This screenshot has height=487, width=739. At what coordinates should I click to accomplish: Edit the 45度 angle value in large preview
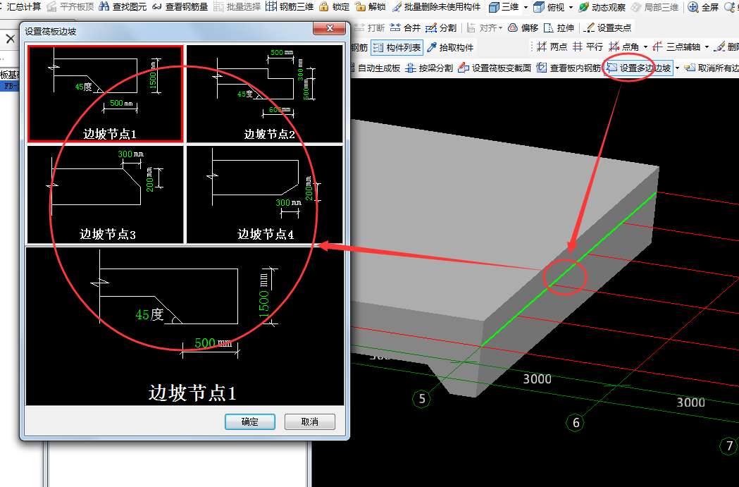(149, 314)
